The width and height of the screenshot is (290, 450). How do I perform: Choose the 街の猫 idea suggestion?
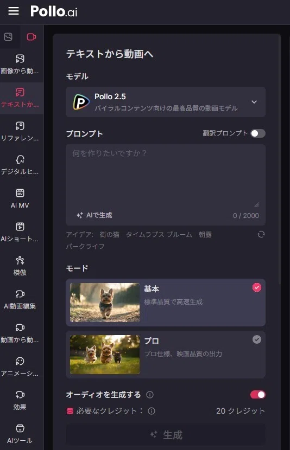pos(110,234)
